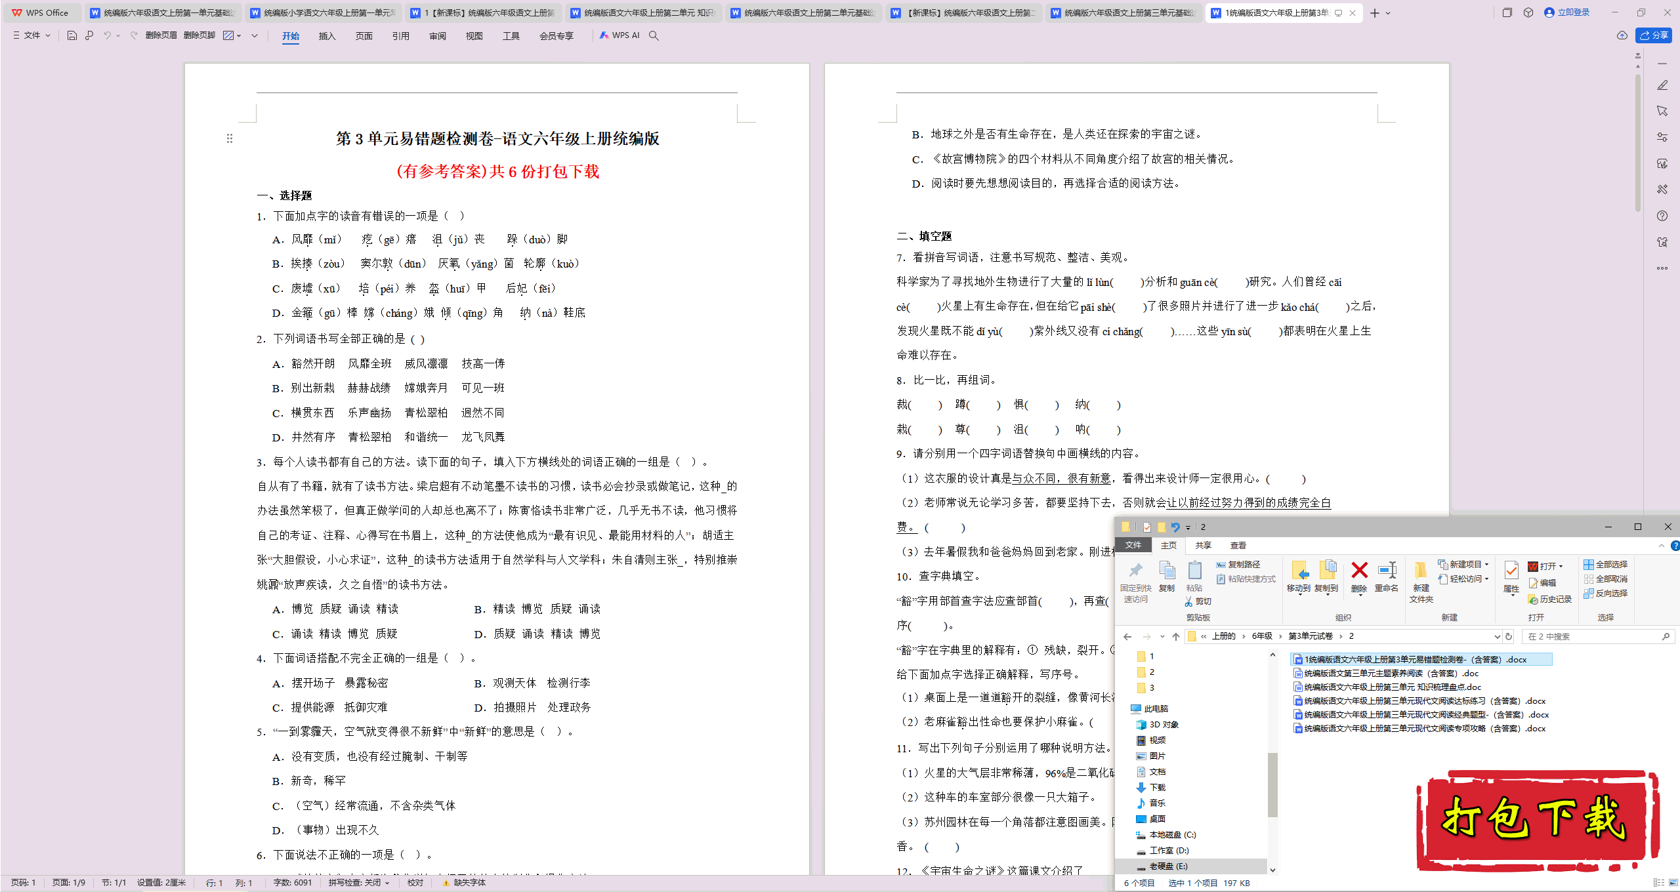Expand the Explorer address bar history dropdown

click(x=1496, y=636)
